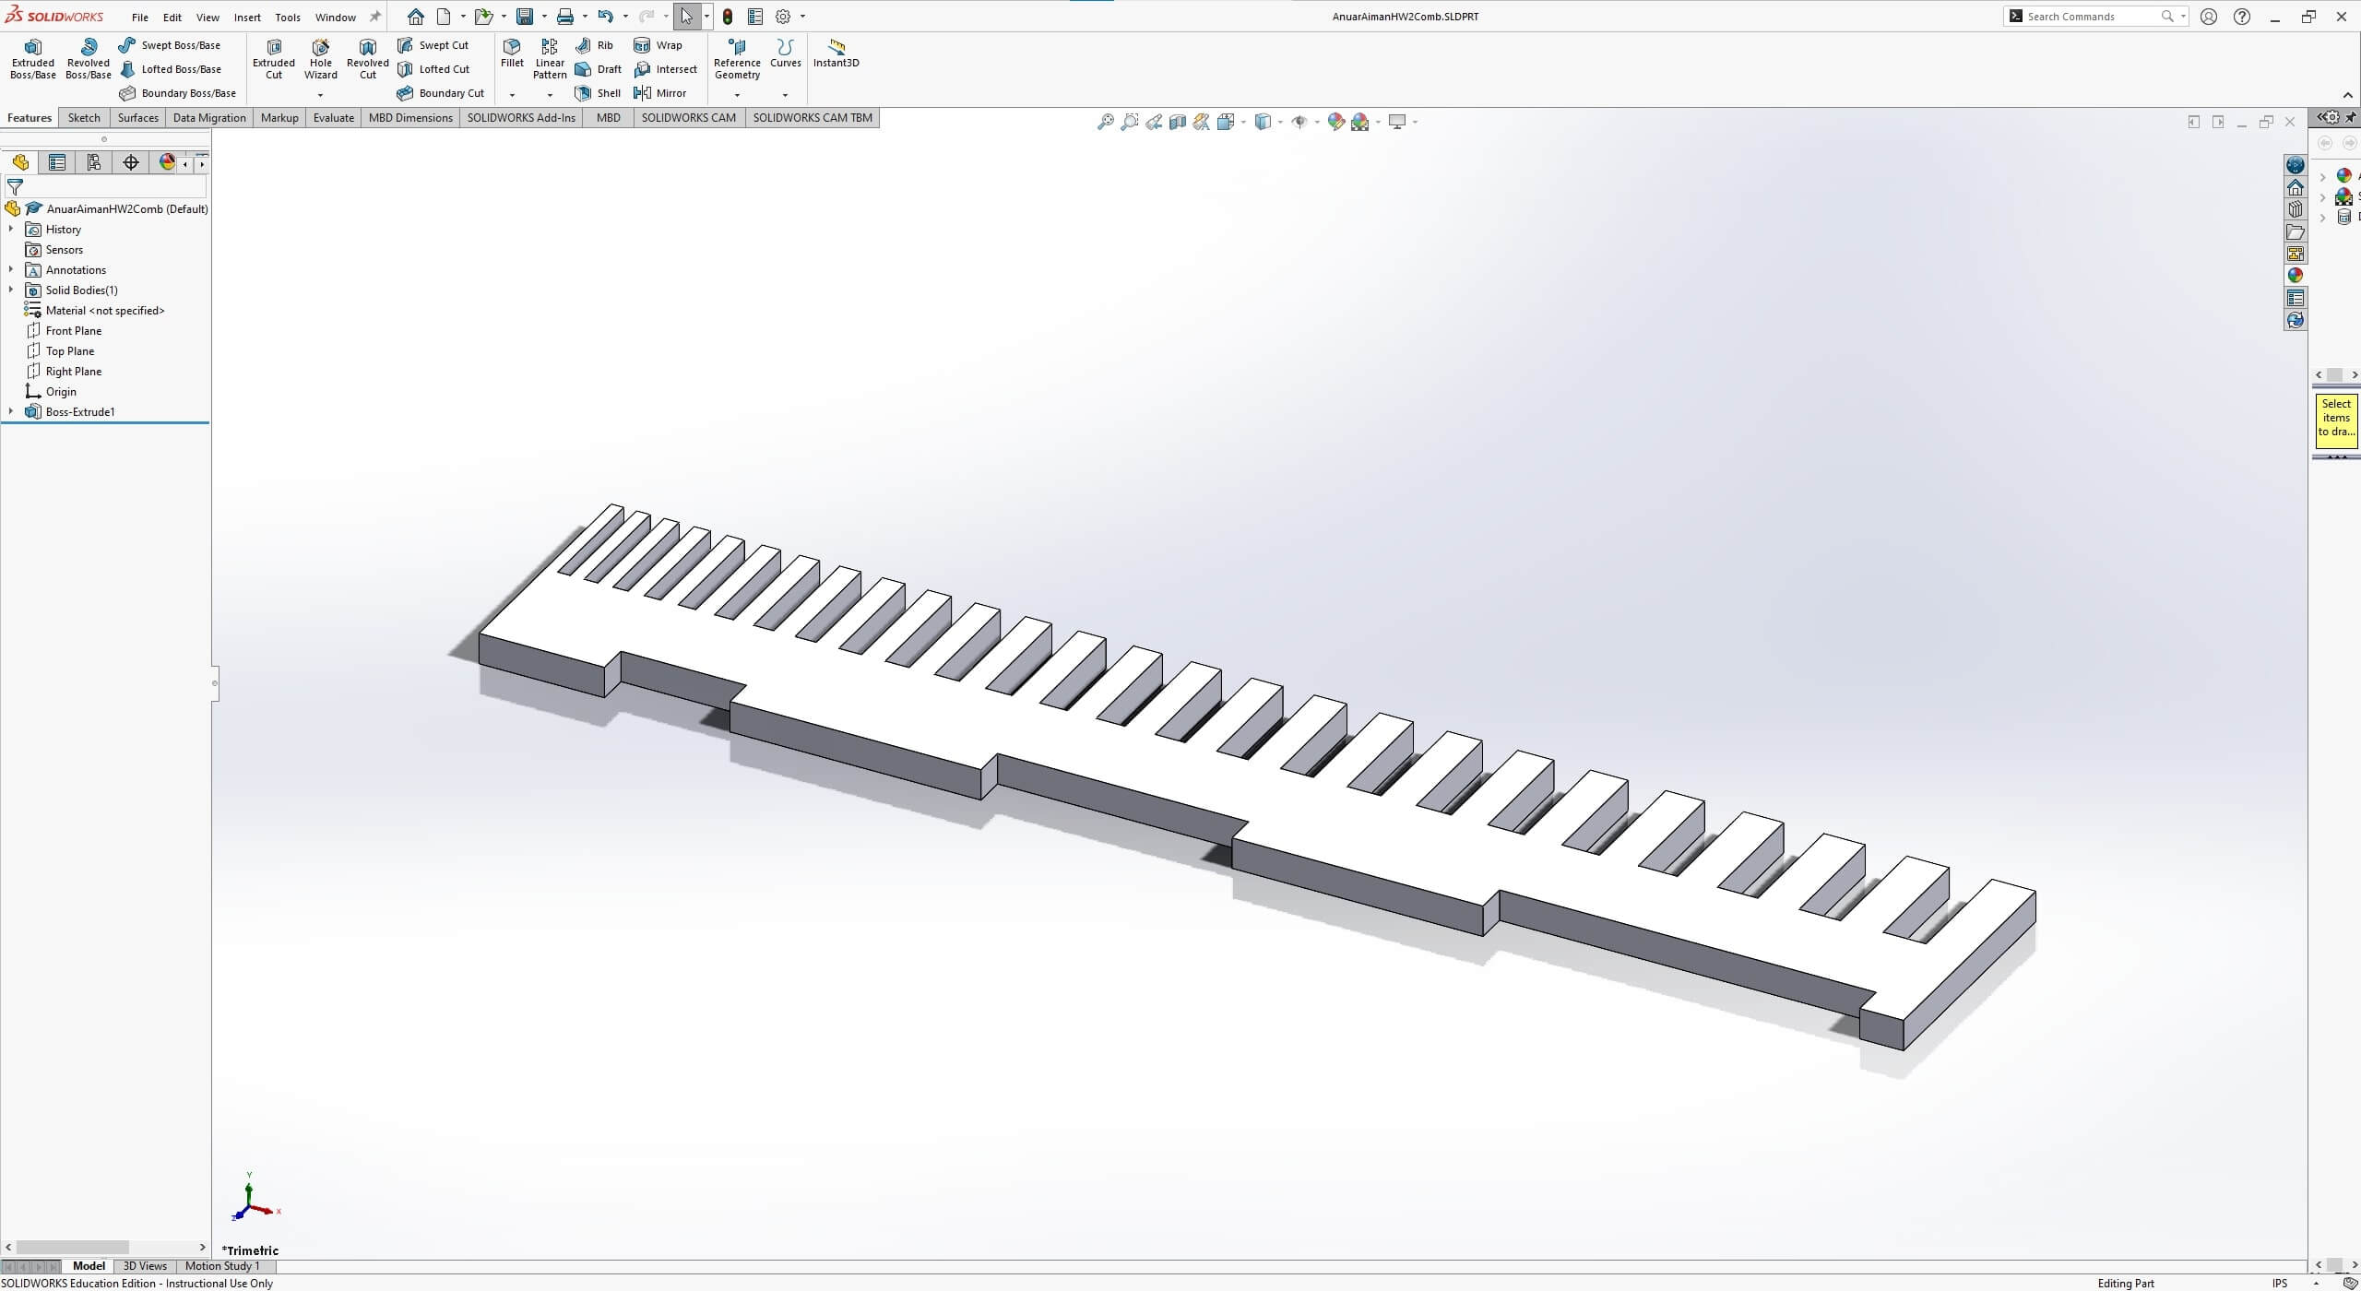Open the Appearances task pane tab
The height and width of the screenshot is (1291, 2361).
pos(2296,275)
